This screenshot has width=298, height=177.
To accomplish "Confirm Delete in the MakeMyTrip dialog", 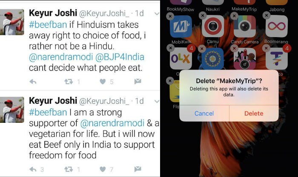I will pyautogui.click(x=254, y=113).
